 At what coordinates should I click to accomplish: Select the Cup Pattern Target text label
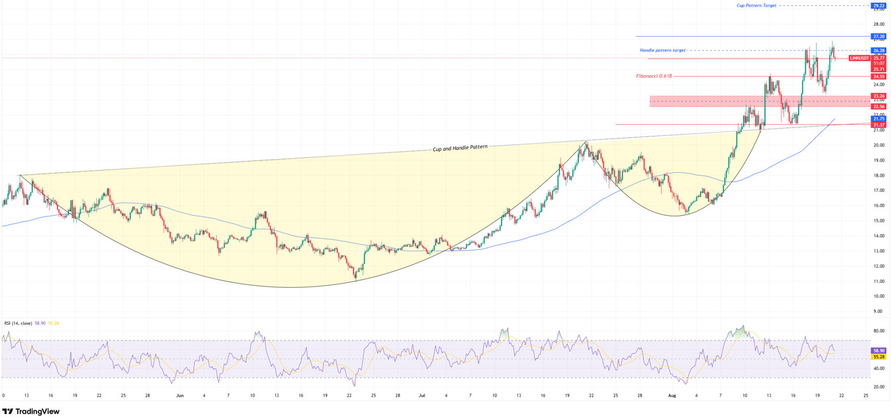[757, 5]
